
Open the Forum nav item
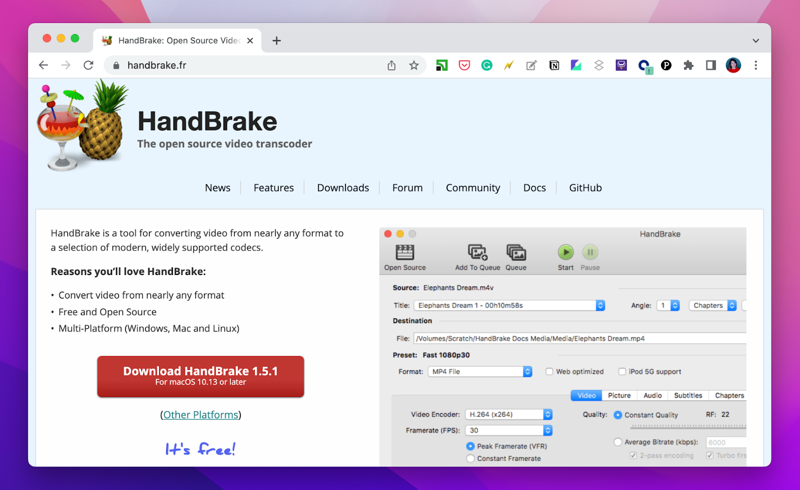click(x=407, y=187)
